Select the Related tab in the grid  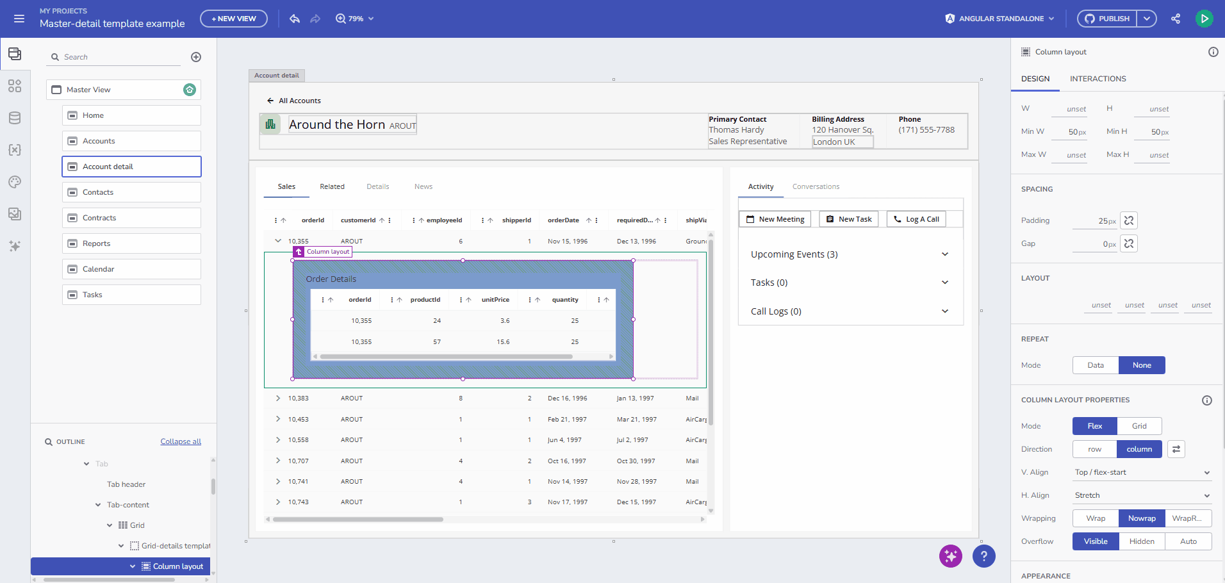coord(332,186)
